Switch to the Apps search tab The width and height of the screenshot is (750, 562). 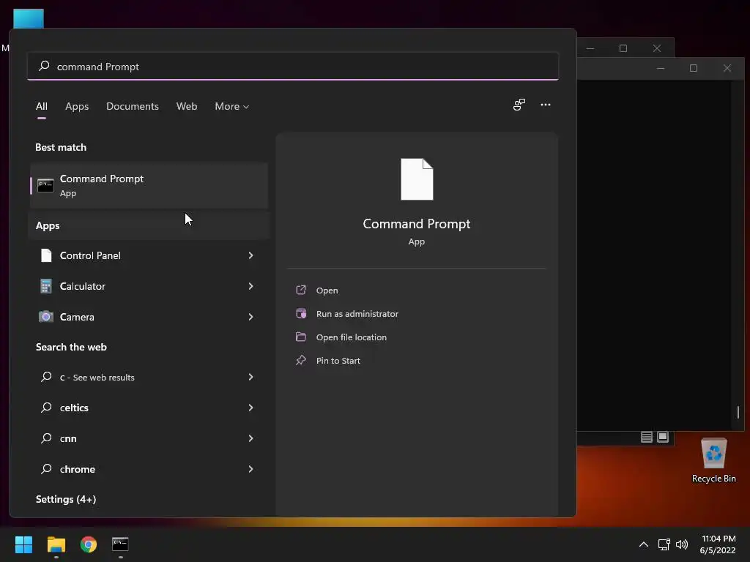pos(77,107)
